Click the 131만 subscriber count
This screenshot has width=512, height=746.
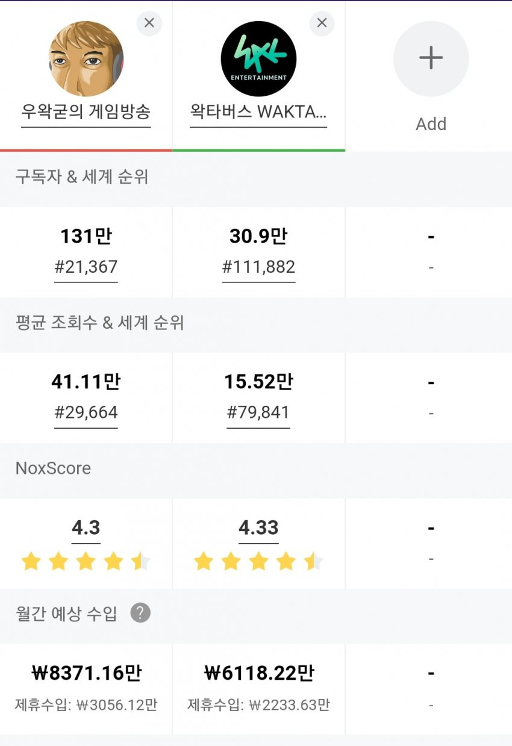[86, 237]
